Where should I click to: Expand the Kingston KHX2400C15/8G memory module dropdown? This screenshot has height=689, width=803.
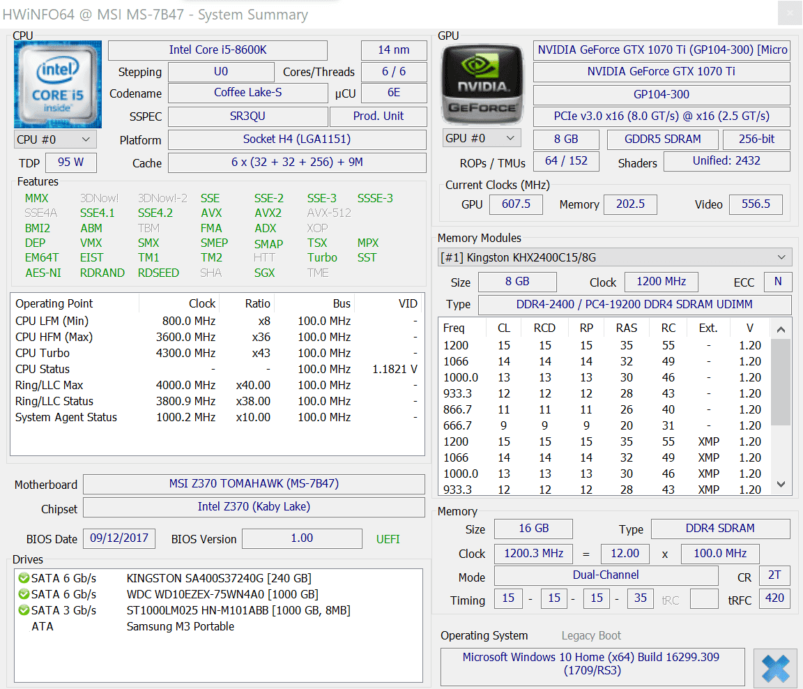(x=615, y=257)
